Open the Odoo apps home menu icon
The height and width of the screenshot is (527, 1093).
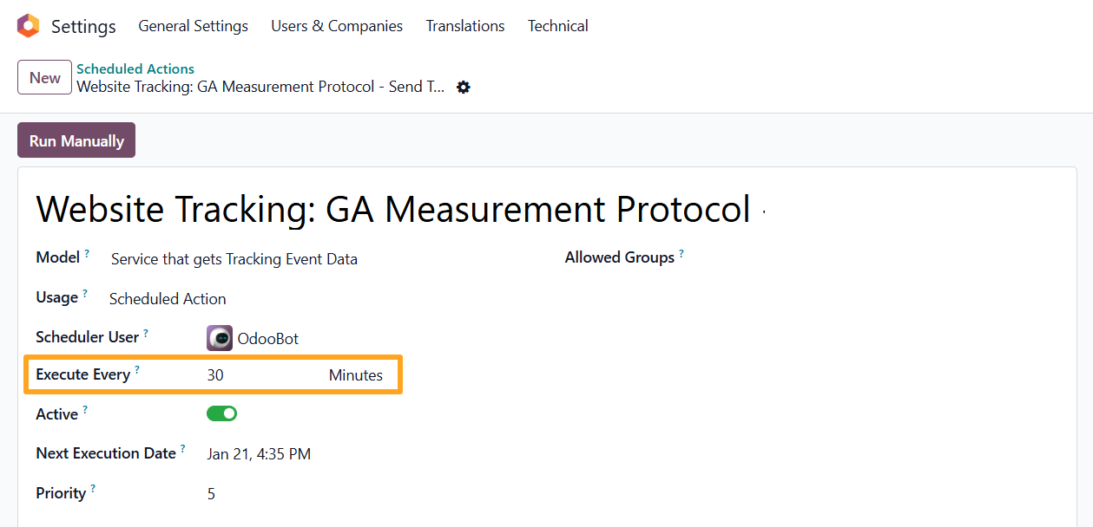(x=27, y=26)
